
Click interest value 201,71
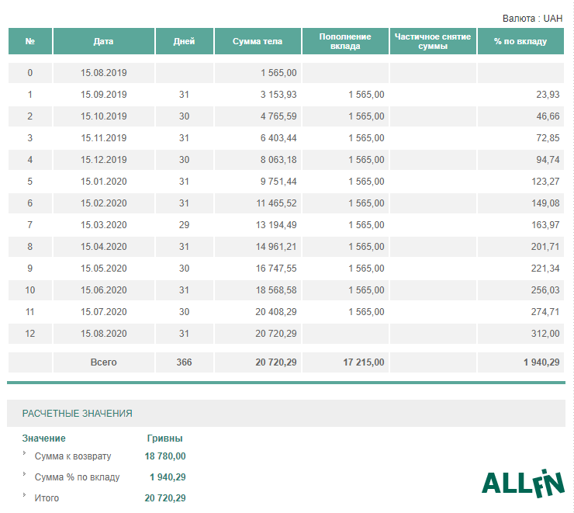(x=545, y=247)
